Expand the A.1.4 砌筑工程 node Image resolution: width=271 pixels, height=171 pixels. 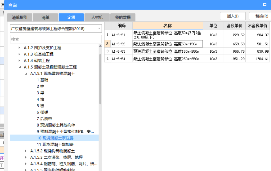point(19,61)
